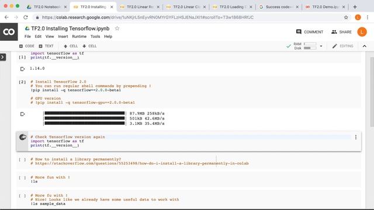The width and height of the screenshot is (374, 210).
Task: Add a CODE cell
Action: pos(27,46)
